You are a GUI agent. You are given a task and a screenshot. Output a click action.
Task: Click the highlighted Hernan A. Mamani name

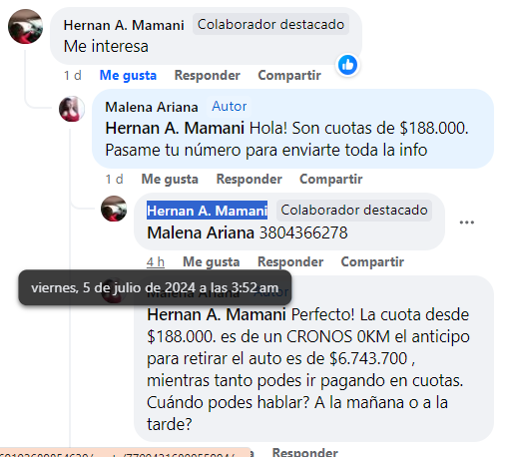tap(207, 211)
